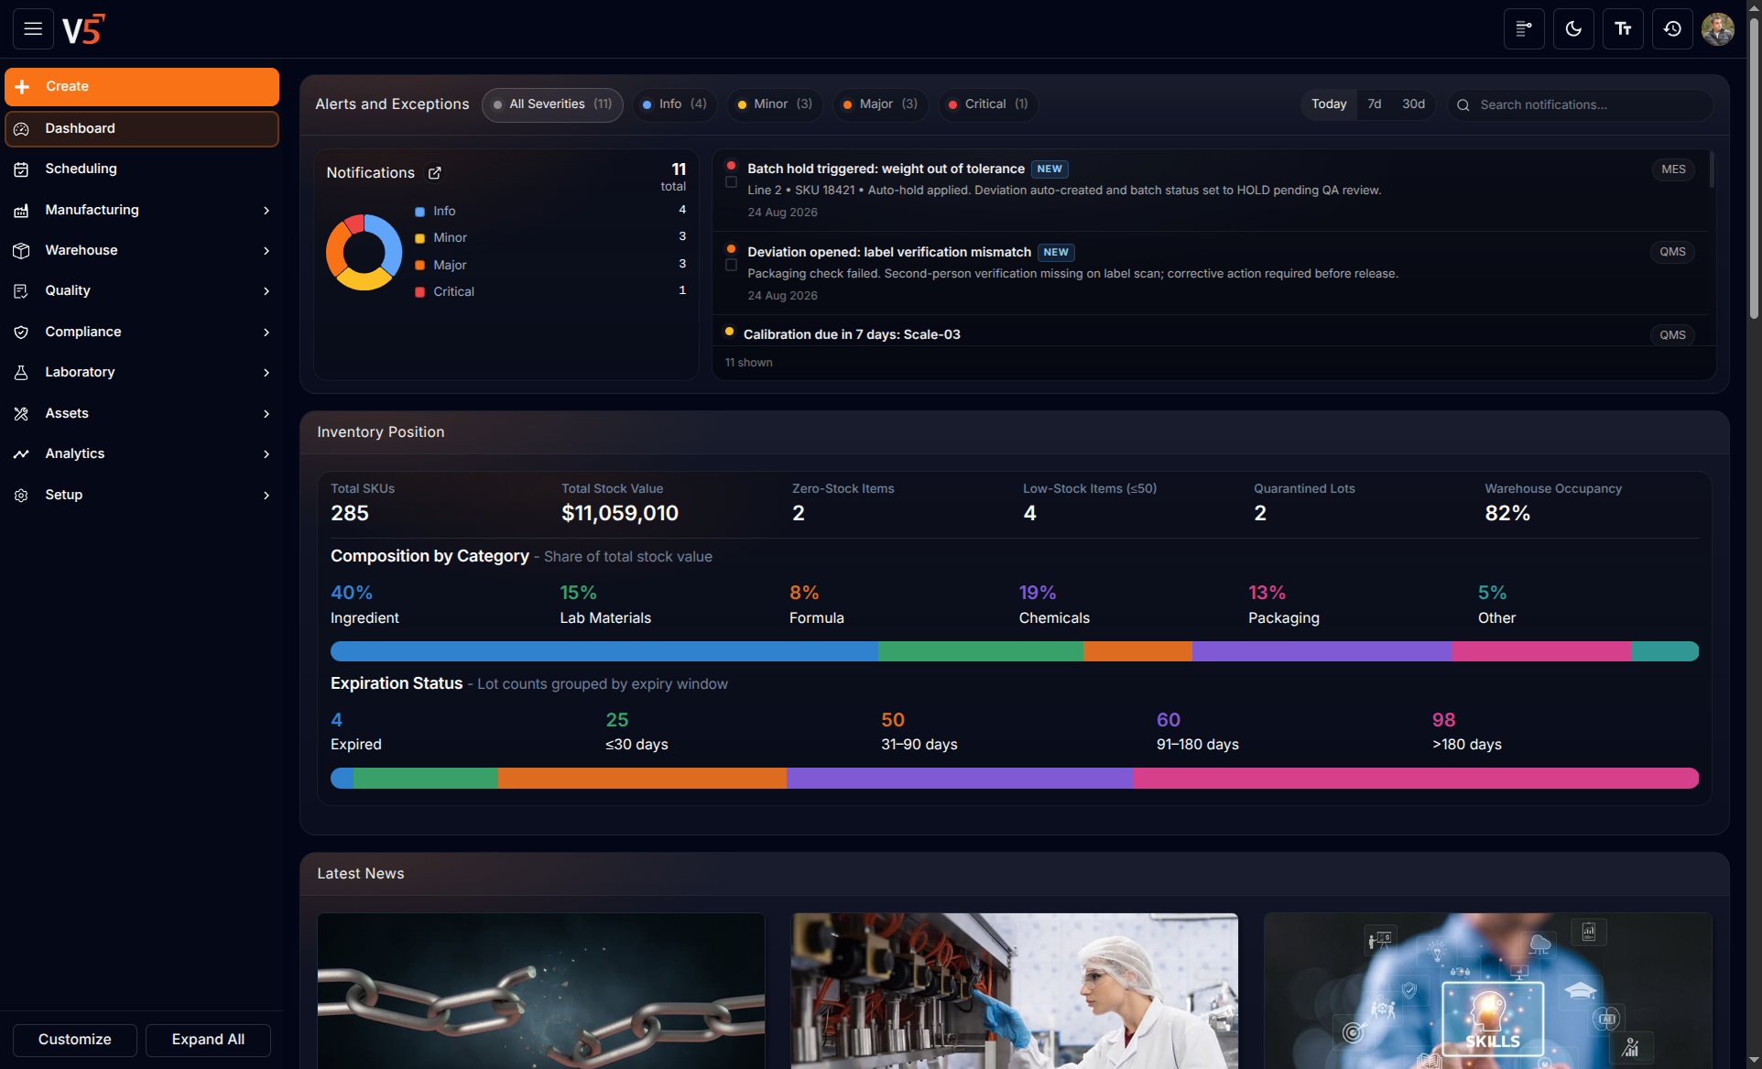Click the search magnifier icon
Image resolution: width=1762 pixels, height=1069 pixels.
[x=1463, y=105]
